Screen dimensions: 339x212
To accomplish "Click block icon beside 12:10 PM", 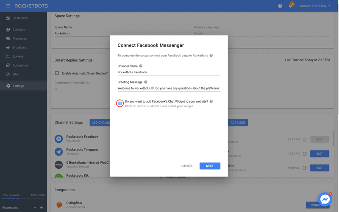I will 305,154.
